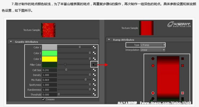Click the Cell Size value field
Screen dimensions: 199x107
(x=50, y=70)
